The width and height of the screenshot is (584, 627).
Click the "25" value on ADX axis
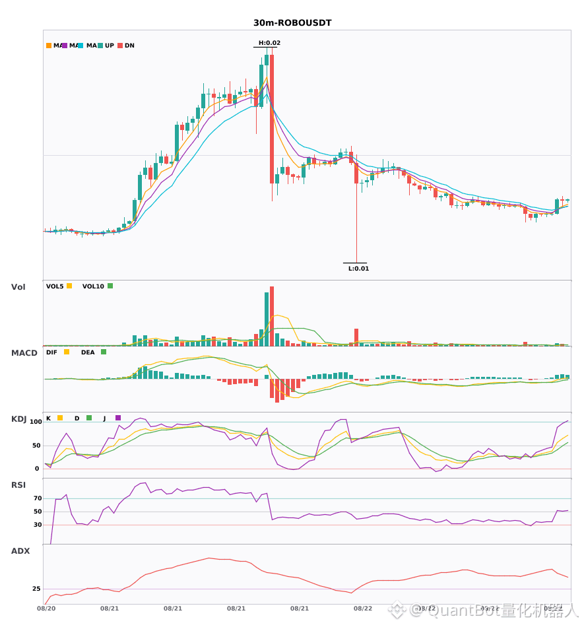point(36,589)
